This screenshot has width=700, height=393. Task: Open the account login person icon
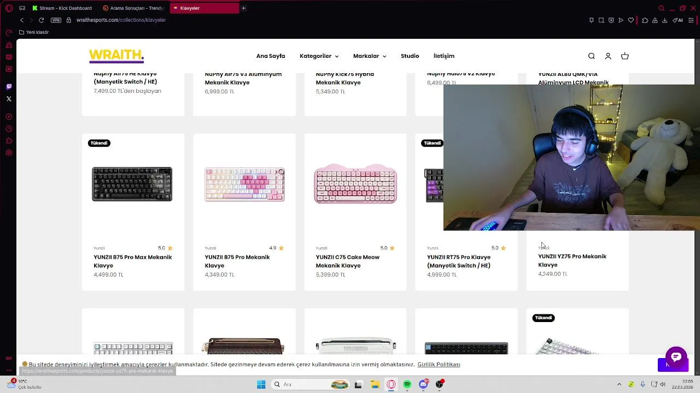[608, 56]
